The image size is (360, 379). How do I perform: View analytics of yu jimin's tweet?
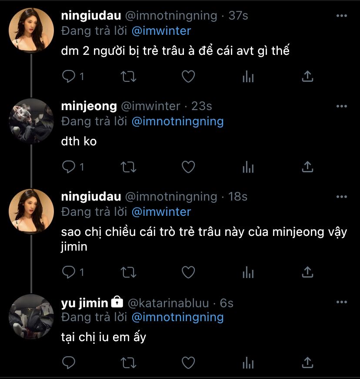(248, 362)
